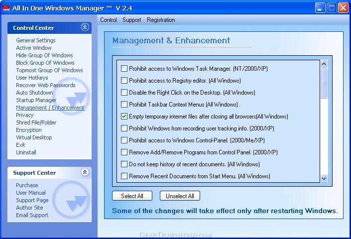Check Prohibit access to Registry editor

[124, 80]
